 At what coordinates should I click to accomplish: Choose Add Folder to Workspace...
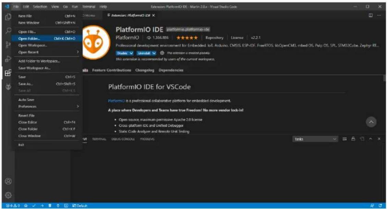pos(47,61)
